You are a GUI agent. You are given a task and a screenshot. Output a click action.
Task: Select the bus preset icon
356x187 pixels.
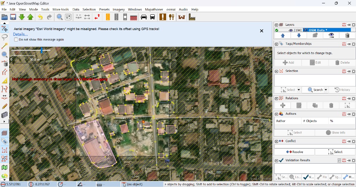point(153,17)
